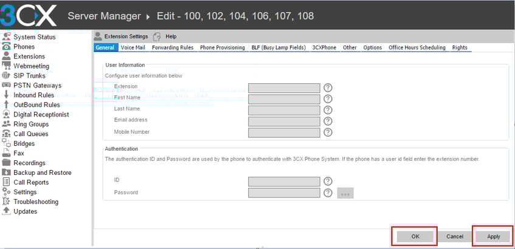Select Digital Receptionist in sidebar
Screen dimensions: 515x249
tap(41, 115)
